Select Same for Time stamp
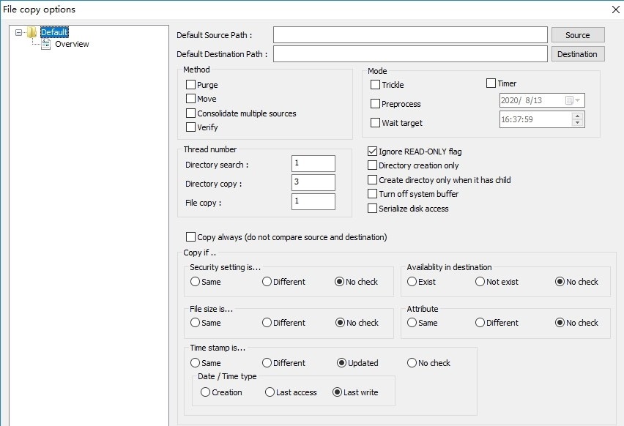The width and height of the screenshot is (624, 426). point(195,363)
